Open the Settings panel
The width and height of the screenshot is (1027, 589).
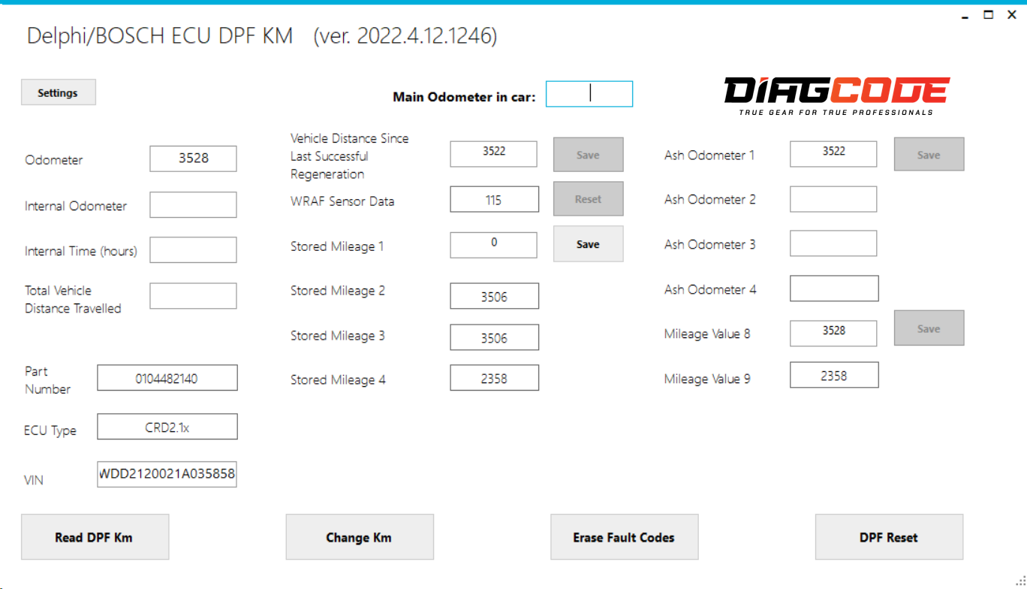[58, 92]
